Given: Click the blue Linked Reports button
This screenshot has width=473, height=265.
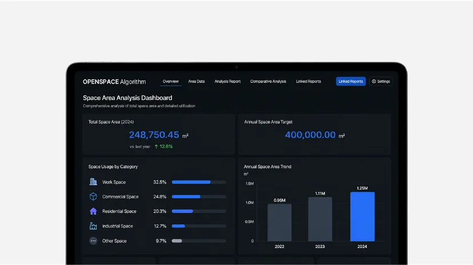Looking at the screenshot, I should [x=351, y=81].
